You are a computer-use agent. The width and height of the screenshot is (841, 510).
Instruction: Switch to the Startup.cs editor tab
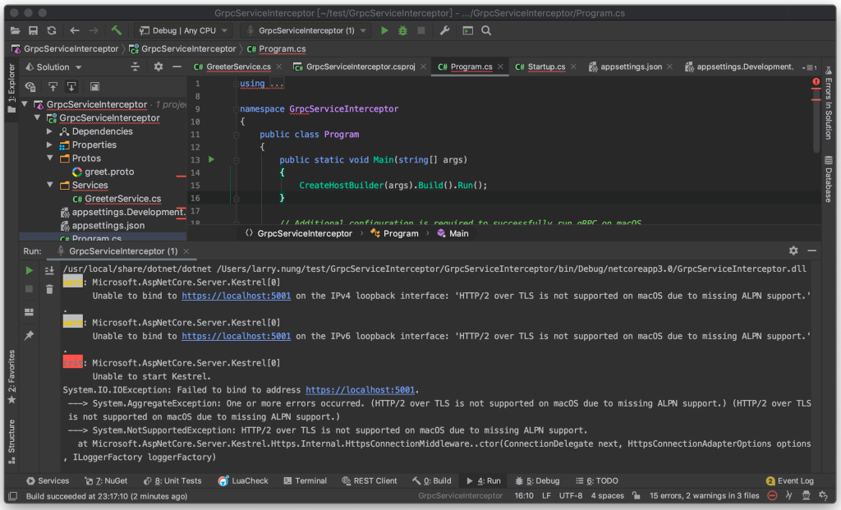545,67
